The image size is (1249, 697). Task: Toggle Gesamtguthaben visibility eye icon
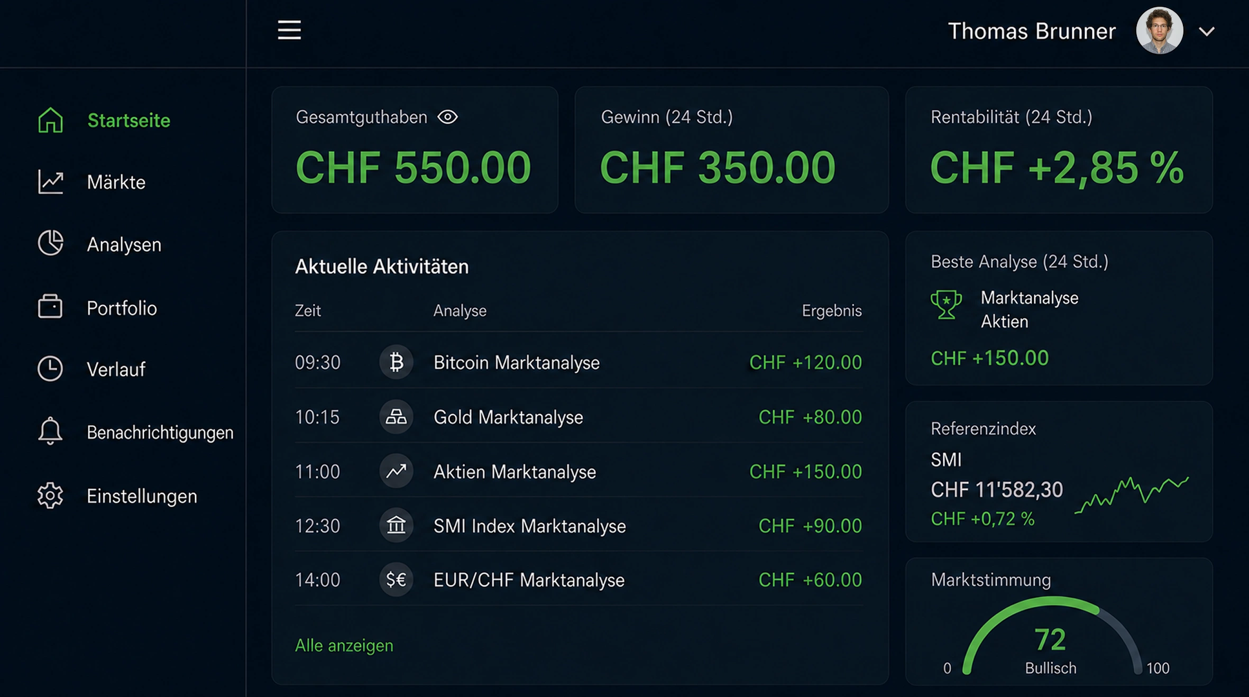[447, 117]
